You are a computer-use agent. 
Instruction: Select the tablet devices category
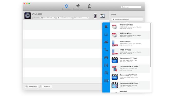click(x=106, y=34)
